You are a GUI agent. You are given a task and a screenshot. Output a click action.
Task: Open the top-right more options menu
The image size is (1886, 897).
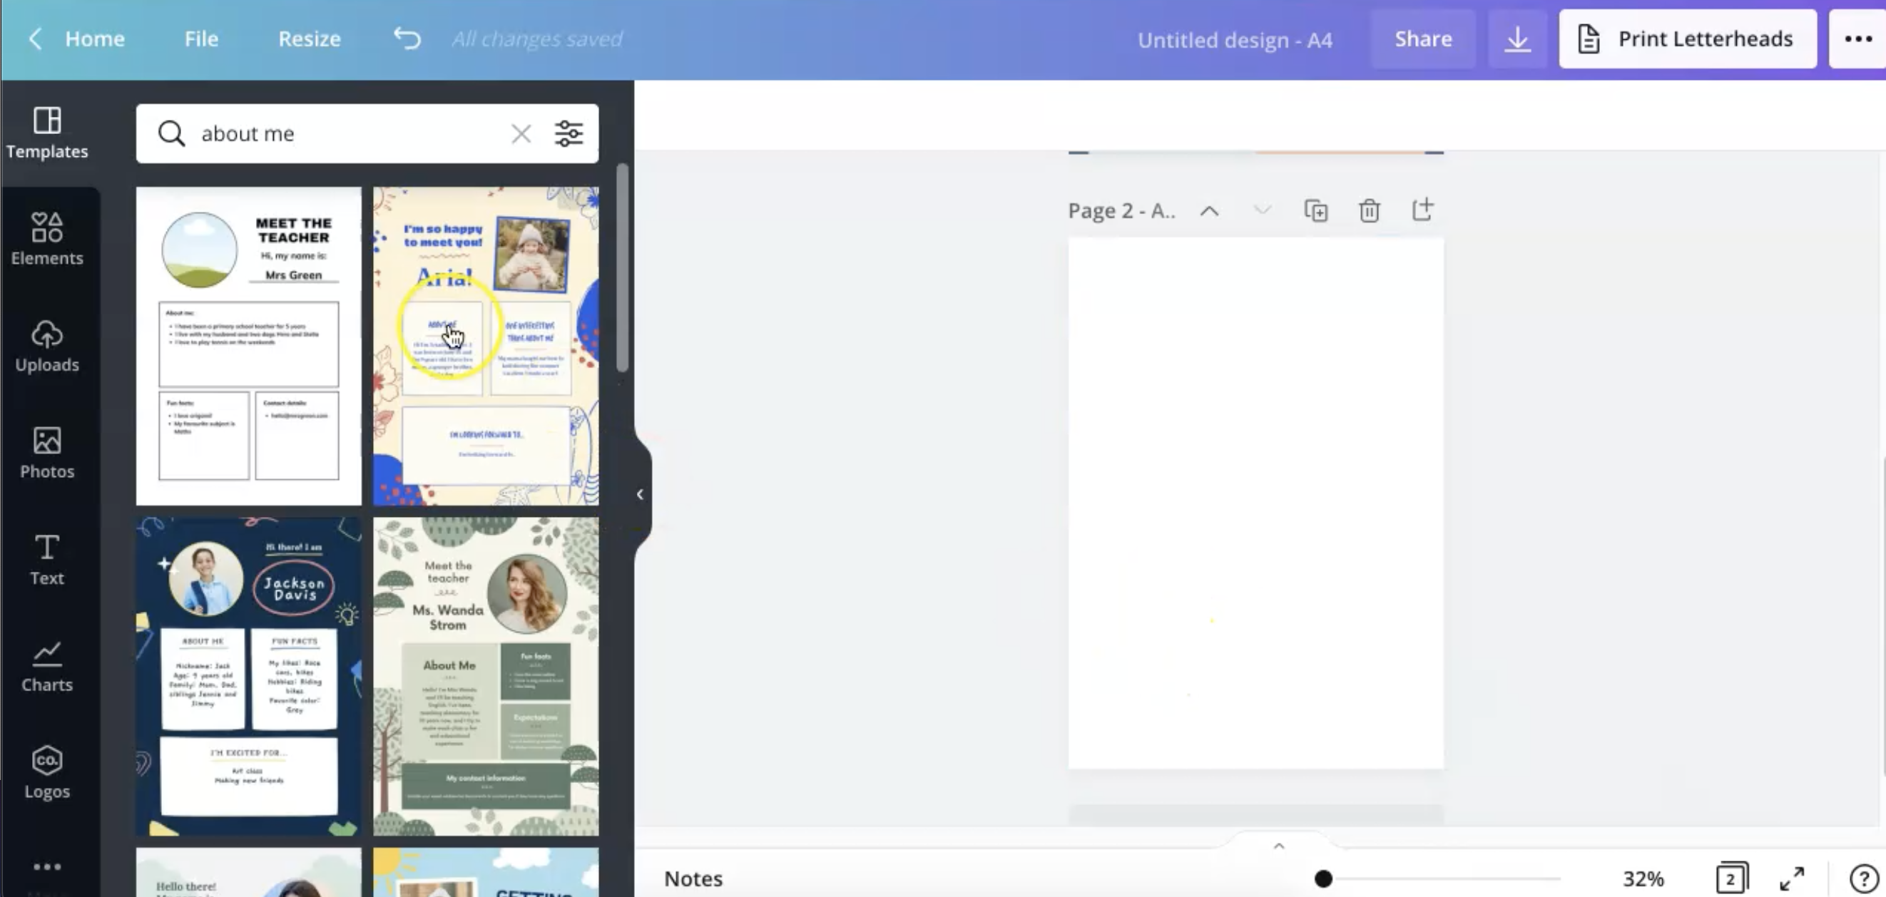[1858, 39]
